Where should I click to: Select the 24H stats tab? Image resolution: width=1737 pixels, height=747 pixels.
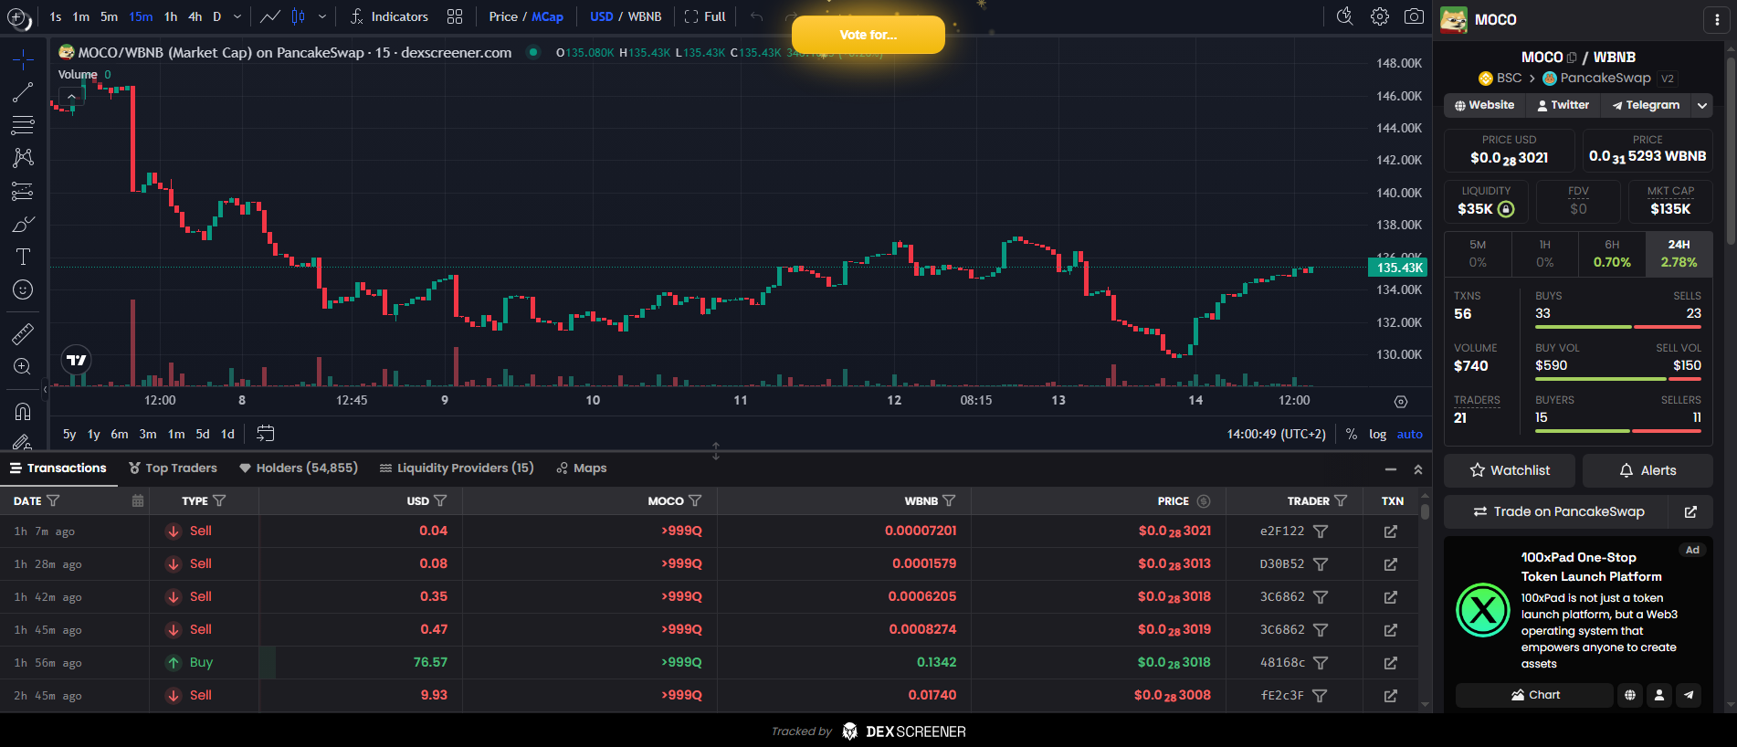pos(1679,254)
